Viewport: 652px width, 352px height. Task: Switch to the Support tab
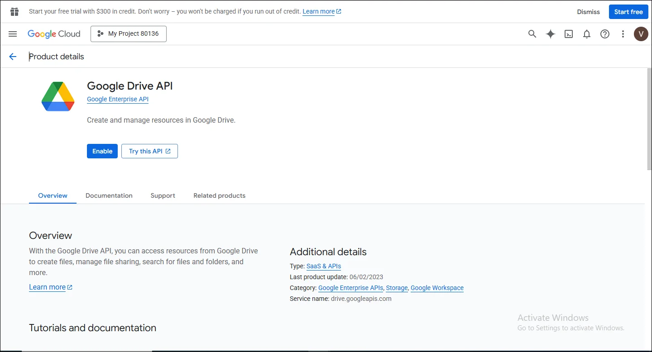[x=163, y=195]
